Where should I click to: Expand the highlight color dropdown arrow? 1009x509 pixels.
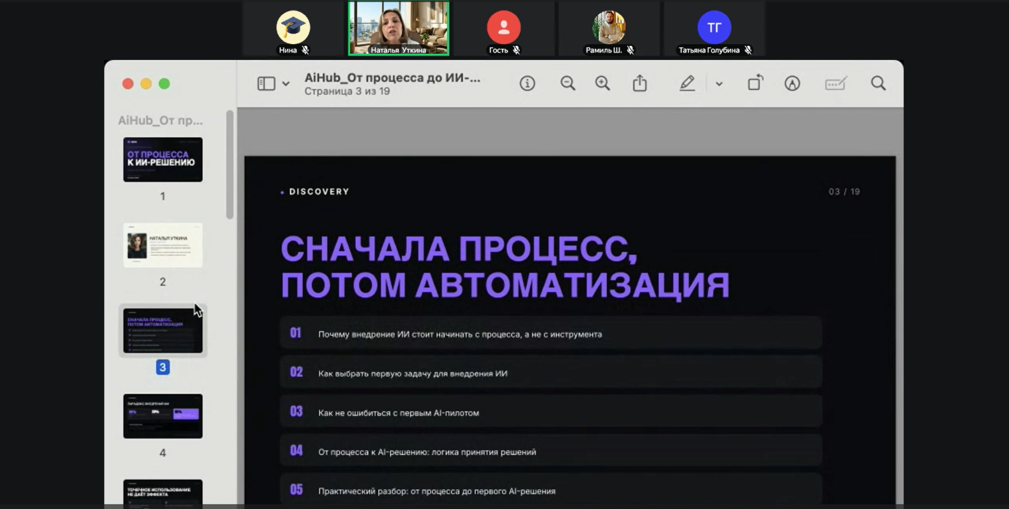click(719, 84)
